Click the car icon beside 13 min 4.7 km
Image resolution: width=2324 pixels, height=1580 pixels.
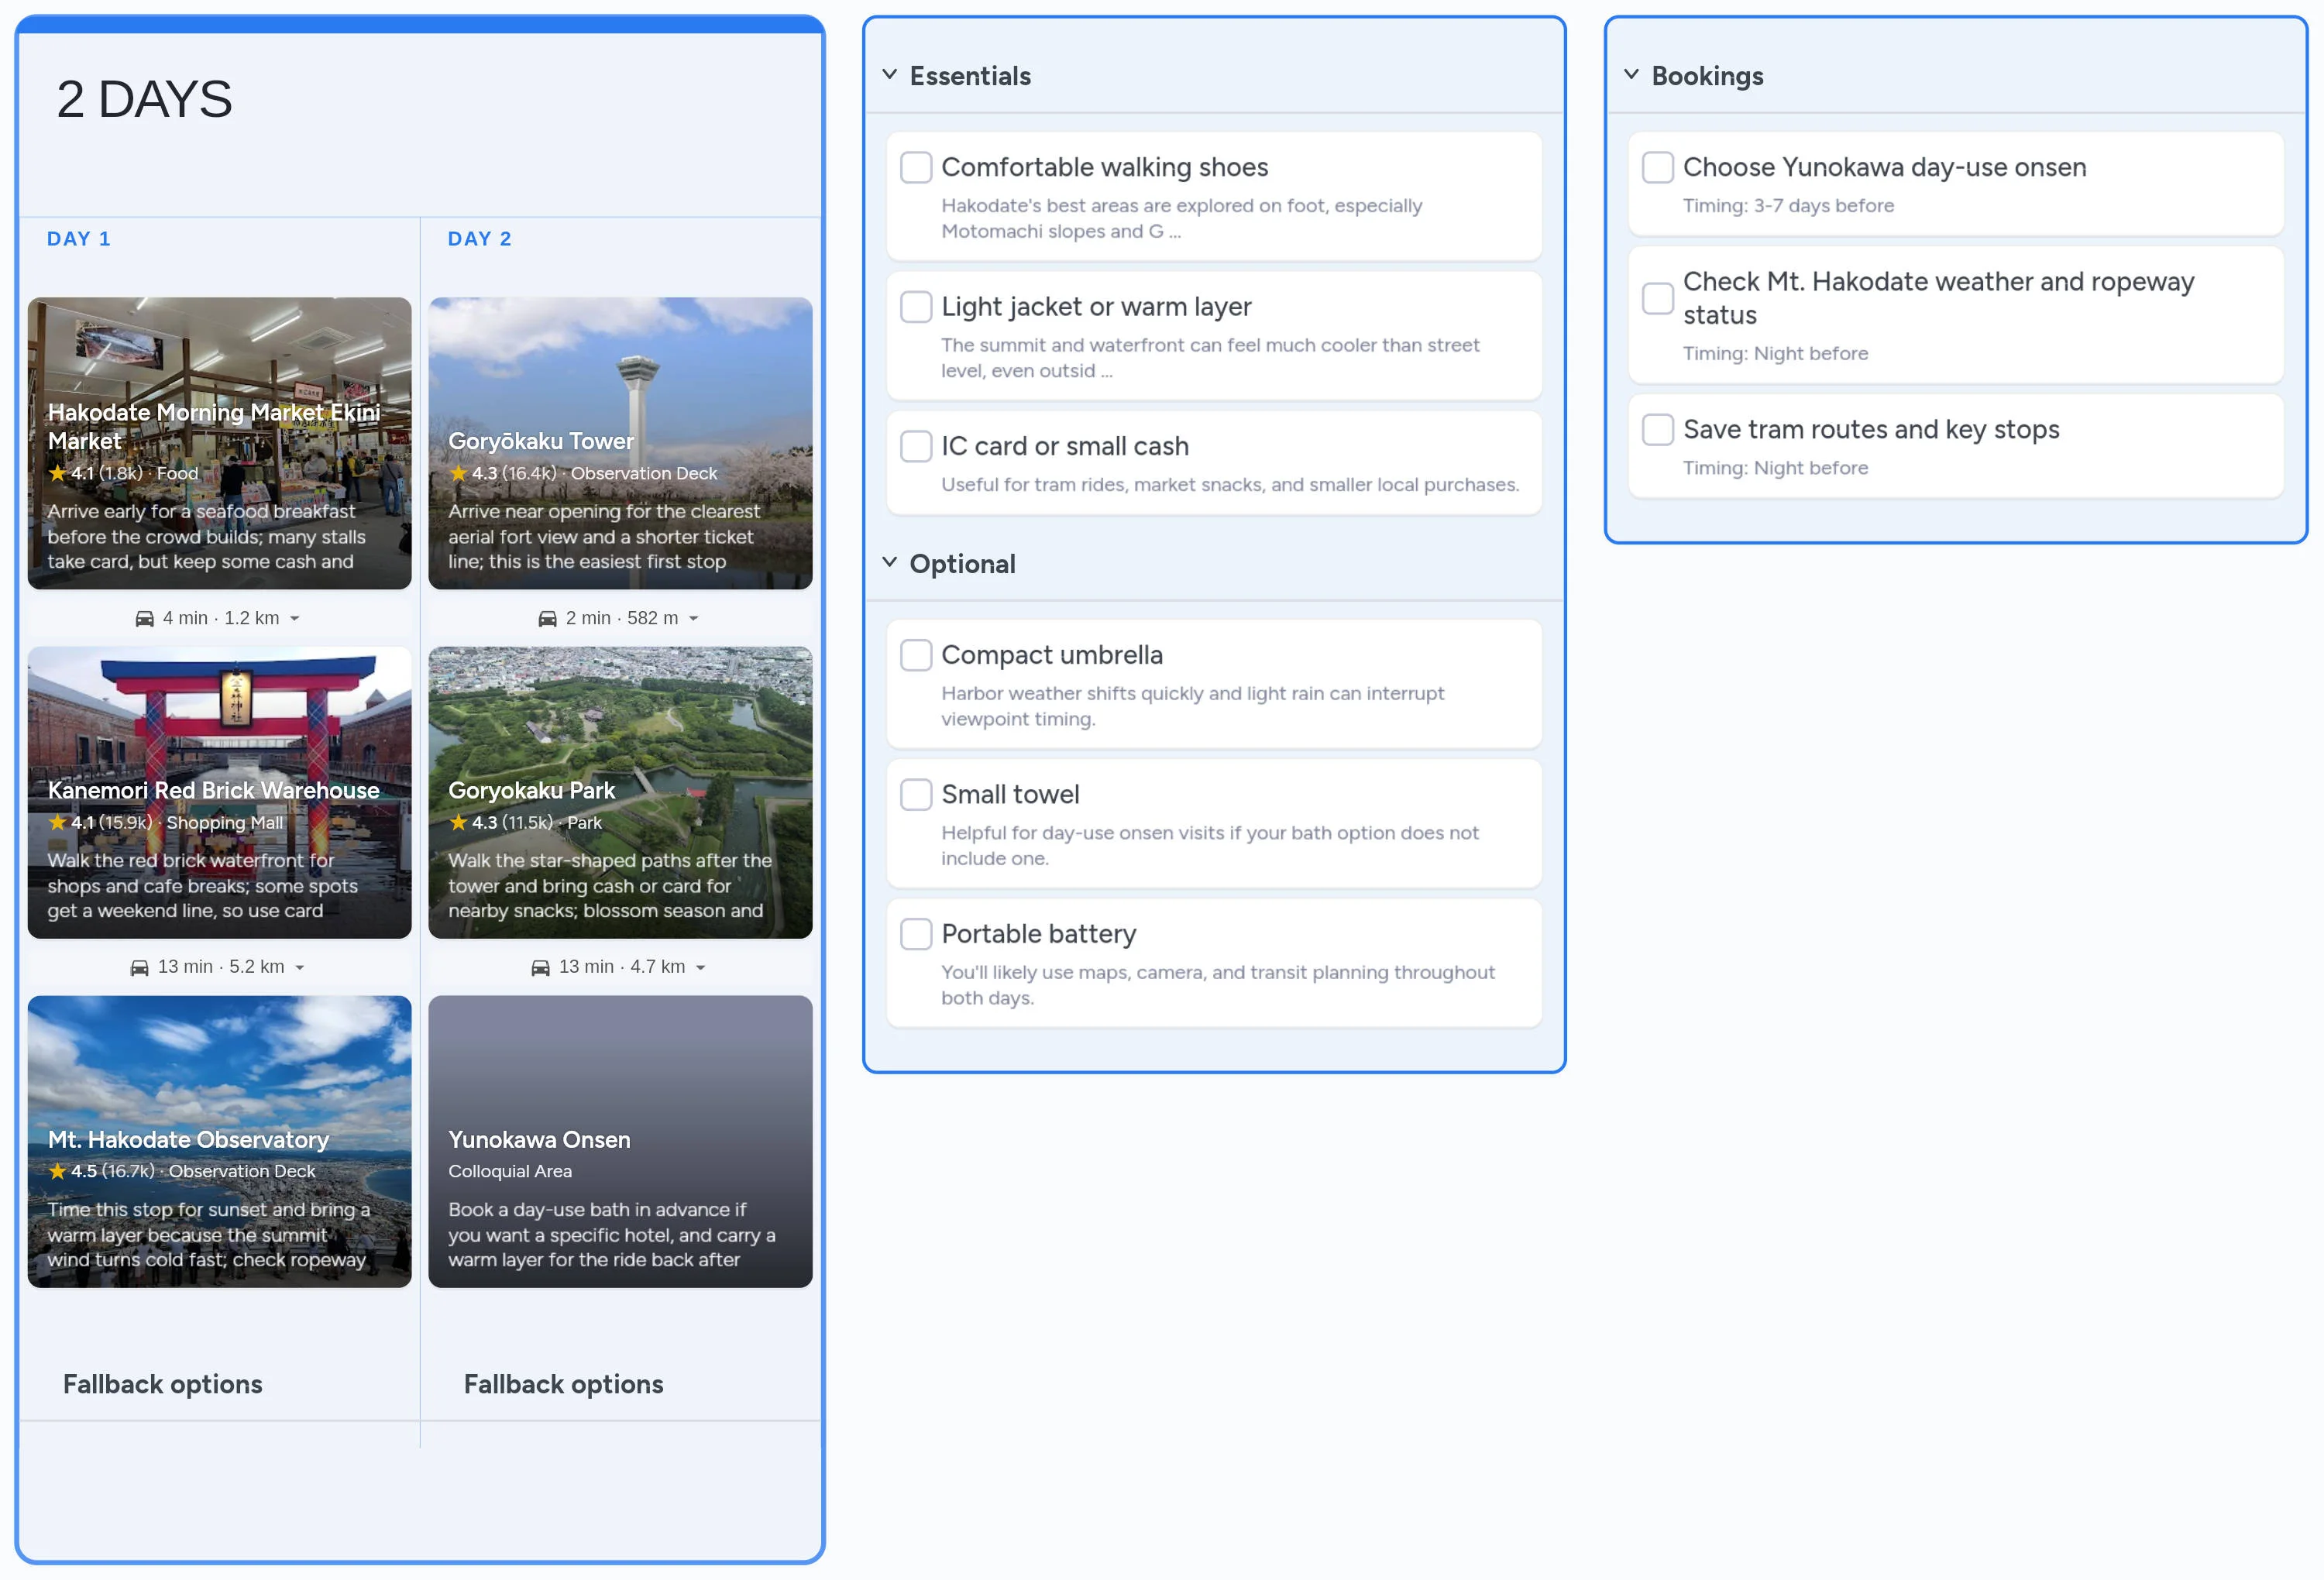click(540, 966)
